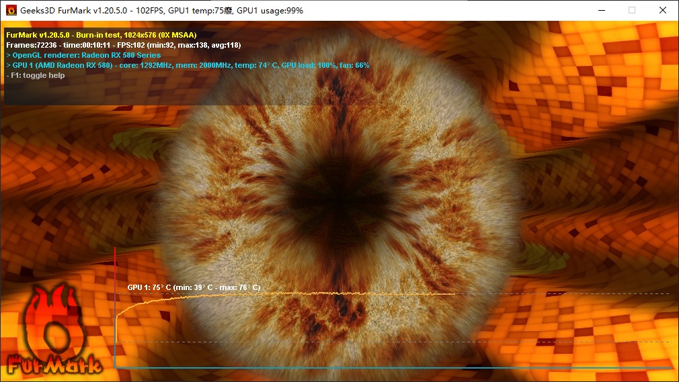679x382 pixels.
Task: Click the window title 'Geeks3D FurMark v1.20.5.0'
Action: pyautogui.click(x=74, y=10)
